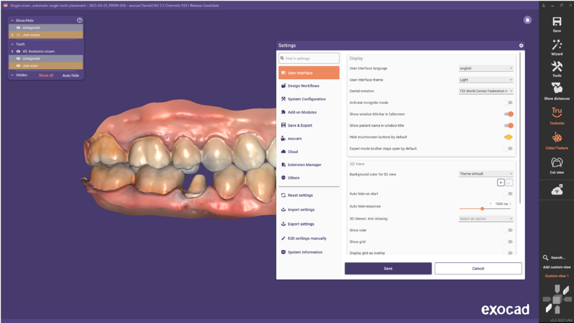Launch TruSmile rendering
The width and height of the screenshot is (574, 323).
click(x=557, y=112)
